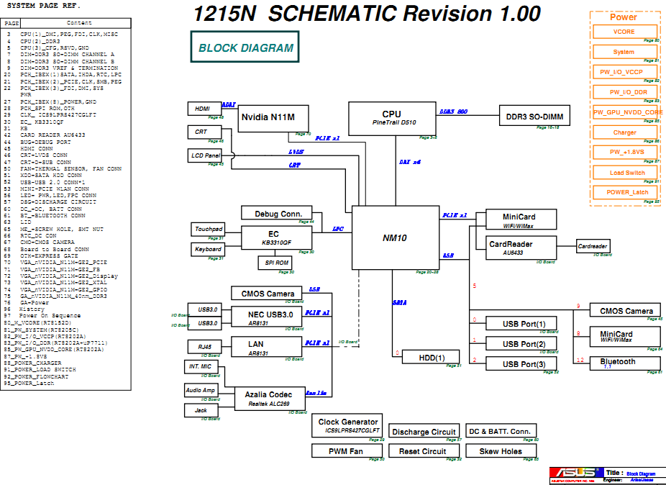Select the Discharge Circuit block
The width and height of the screenshot is (666, 485).
point(424,432)
